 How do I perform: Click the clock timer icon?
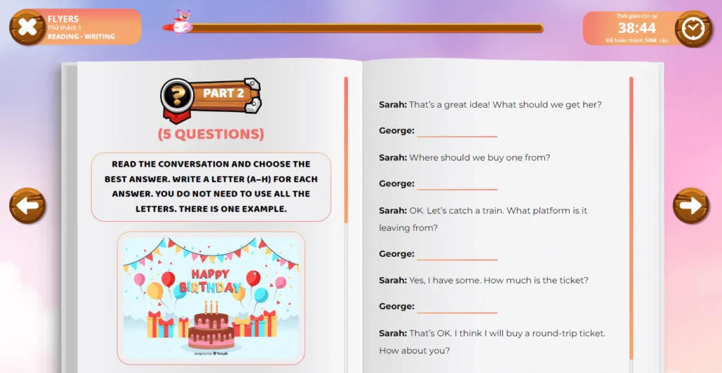pos(693,28)
